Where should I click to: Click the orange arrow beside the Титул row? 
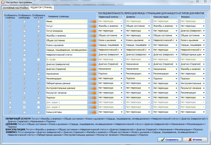click(93, 26)
